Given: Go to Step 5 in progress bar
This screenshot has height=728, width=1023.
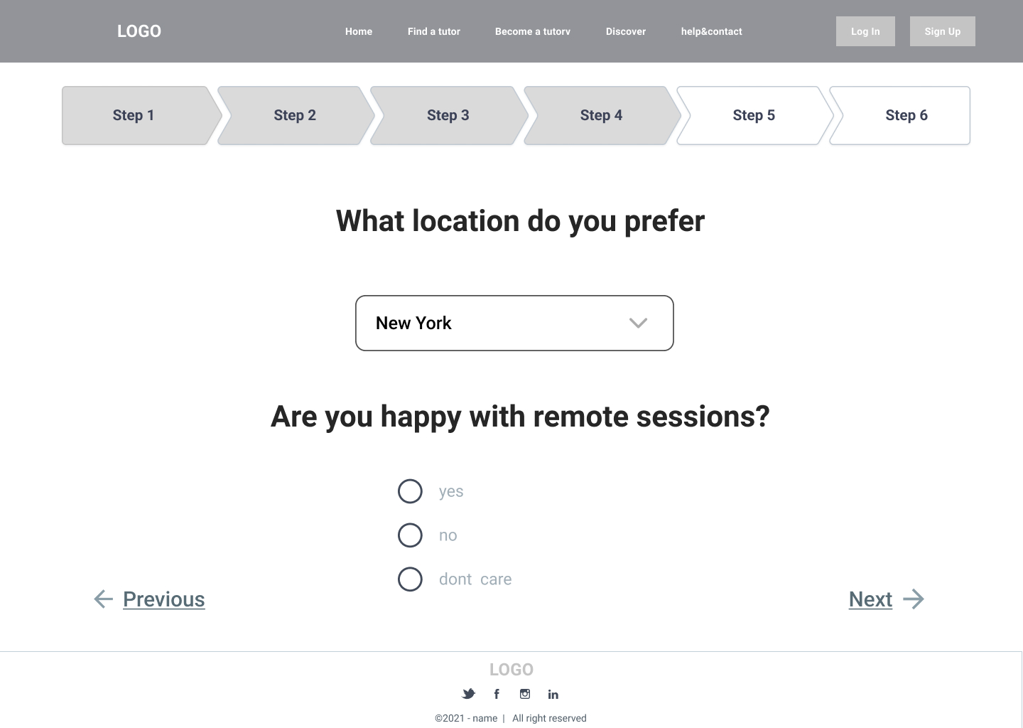Looking at the screenshot, I should [754, 116].
